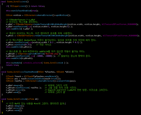Collapse the ccTouchesMoved function fold marker
The width and height of the screenshot is (141, 115).
1,72
